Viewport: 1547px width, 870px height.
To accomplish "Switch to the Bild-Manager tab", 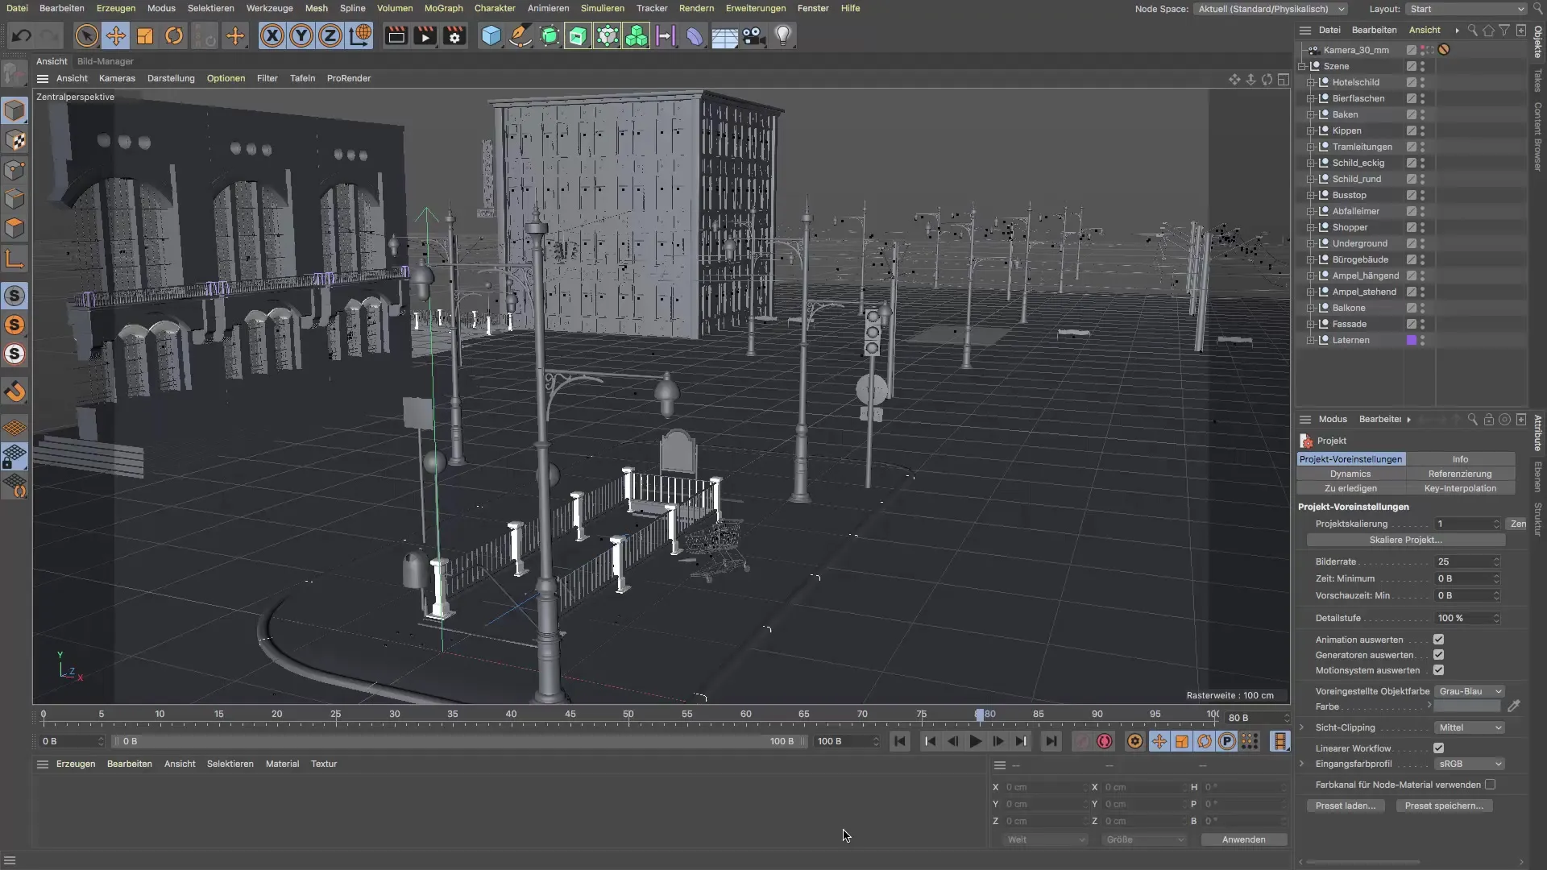I will click(105, 61).
